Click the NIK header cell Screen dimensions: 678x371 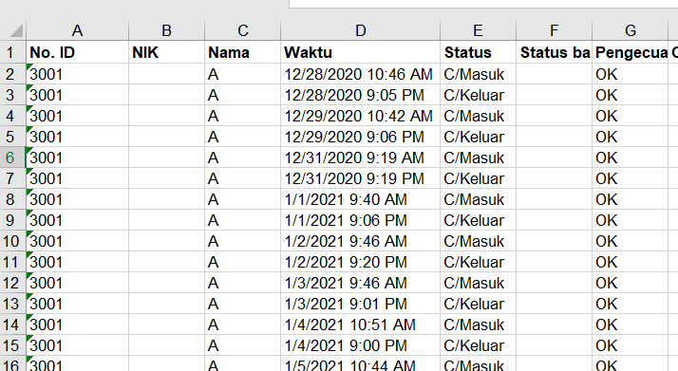pos(166,53)
